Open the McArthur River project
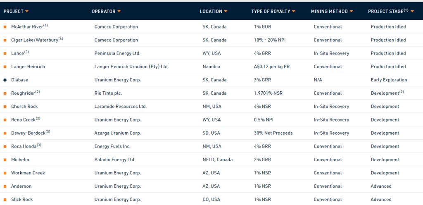 tap(29, 27)
